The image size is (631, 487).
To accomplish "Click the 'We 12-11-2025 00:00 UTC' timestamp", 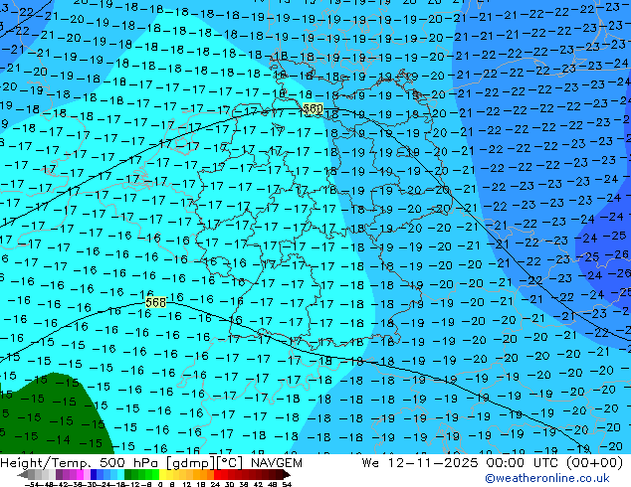I will pyautogui.click(x=462, y=463).
